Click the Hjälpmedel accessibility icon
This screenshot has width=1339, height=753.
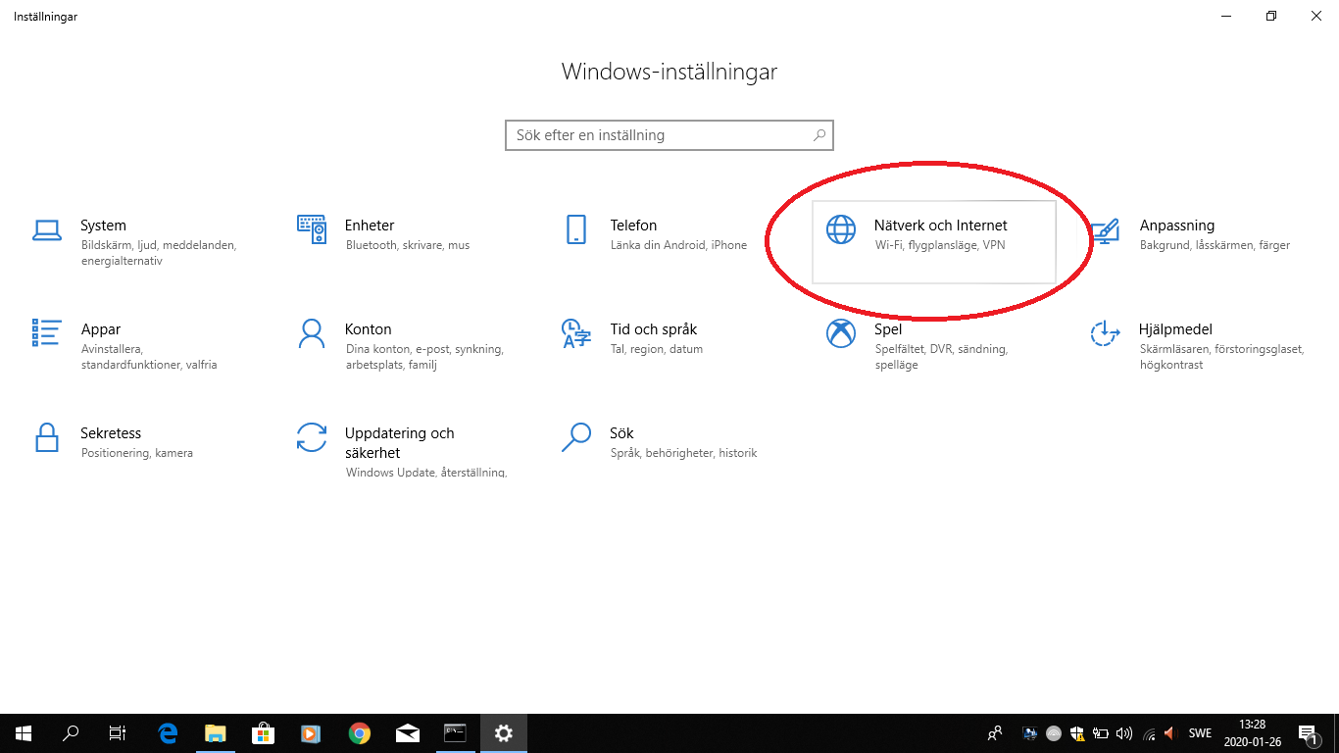pyautogui.click(x=1106, y=333)
